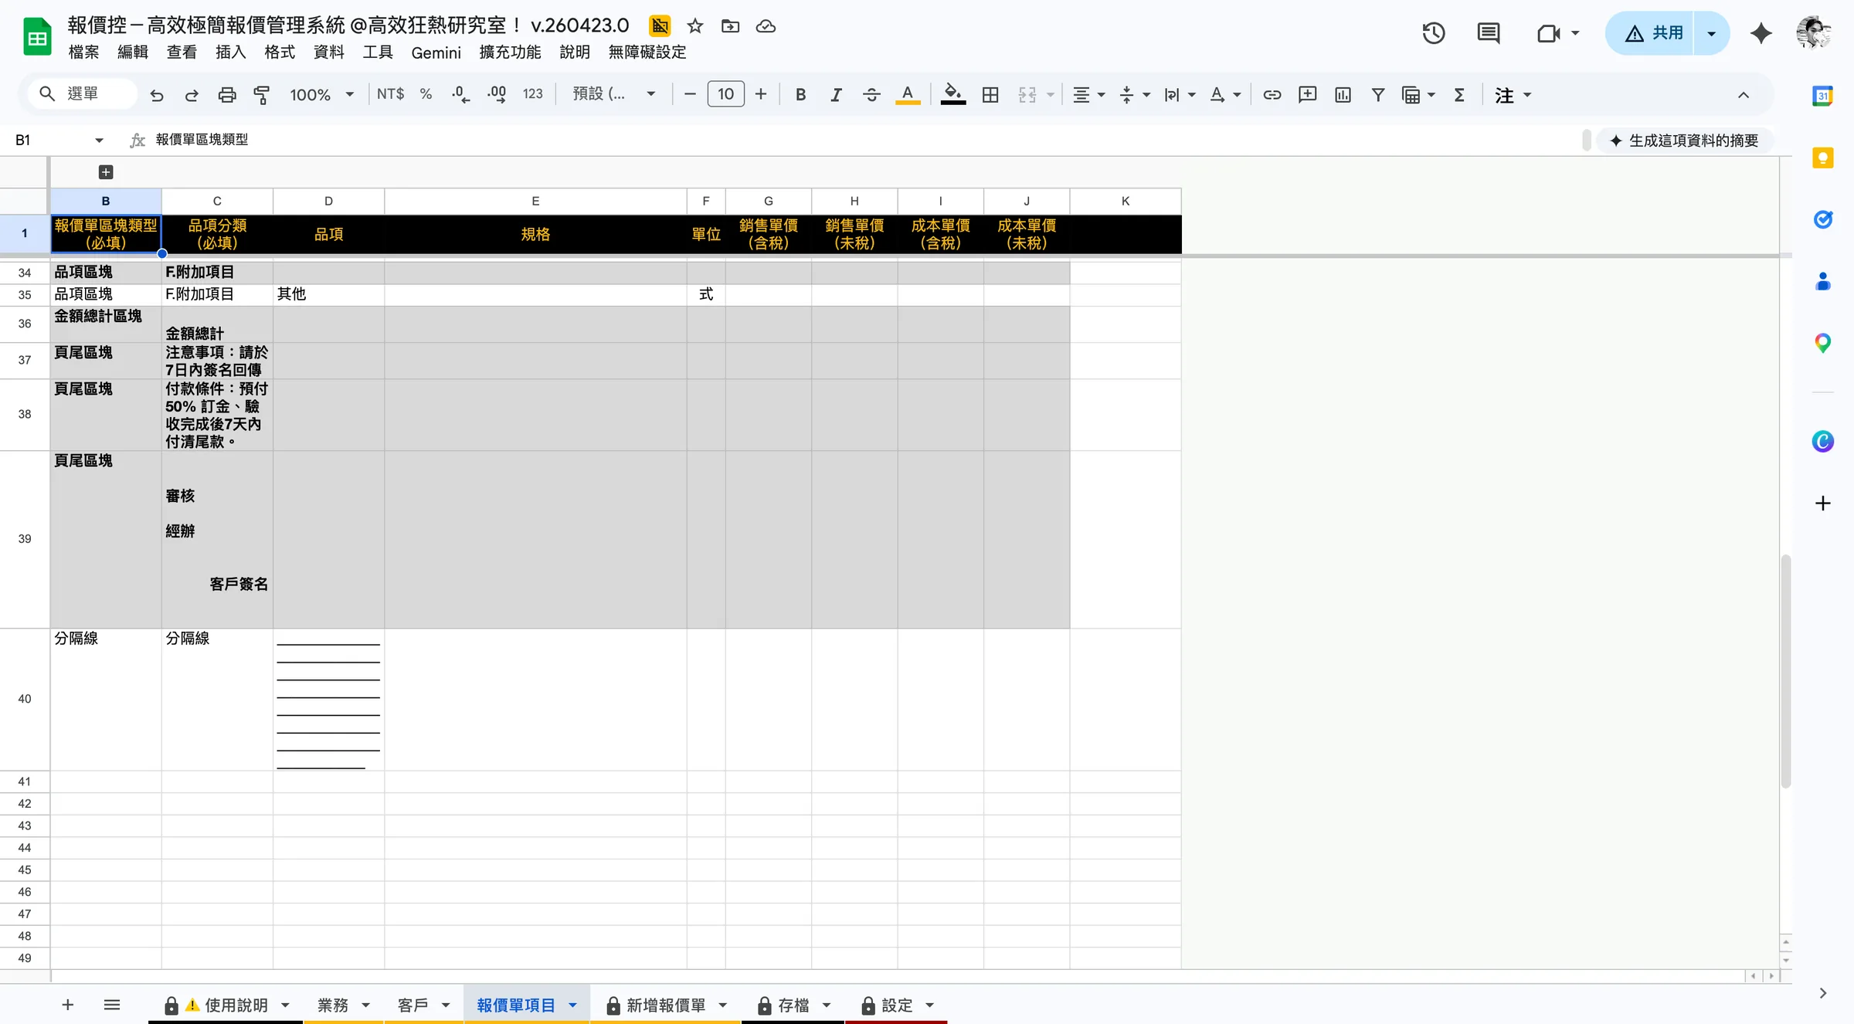Open Google Tasks in side panel
The image size is (1854, 1024).
point(1823,219)
